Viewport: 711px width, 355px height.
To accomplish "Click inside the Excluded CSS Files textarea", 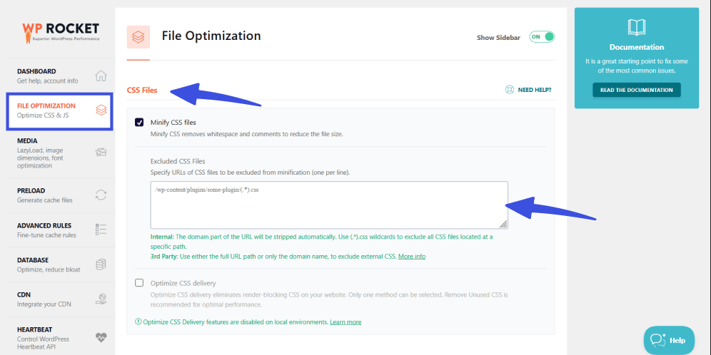I will click(329, 205).
